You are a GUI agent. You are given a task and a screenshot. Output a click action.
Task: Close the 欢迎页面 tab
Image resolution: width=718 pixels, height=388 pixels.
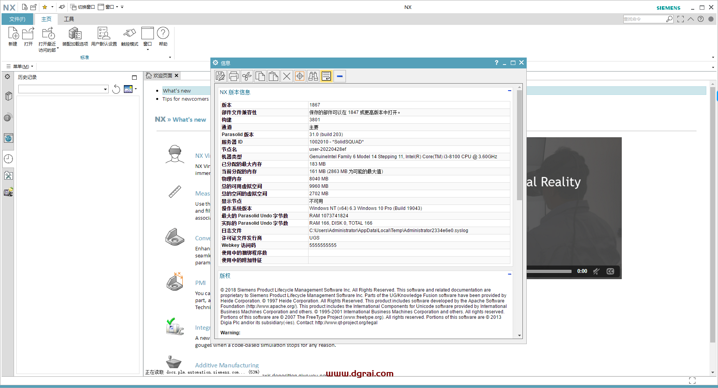[176, 75]
